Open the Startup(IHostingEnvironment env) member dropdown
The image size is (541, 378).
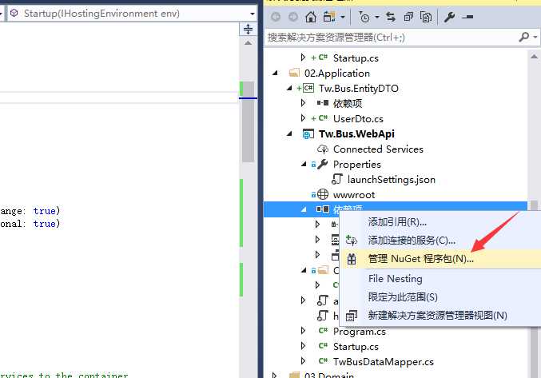(253, 14)
